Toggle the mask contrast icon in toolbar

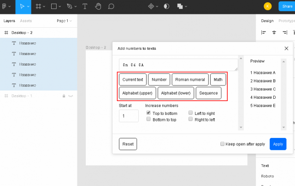pos(166,6)
